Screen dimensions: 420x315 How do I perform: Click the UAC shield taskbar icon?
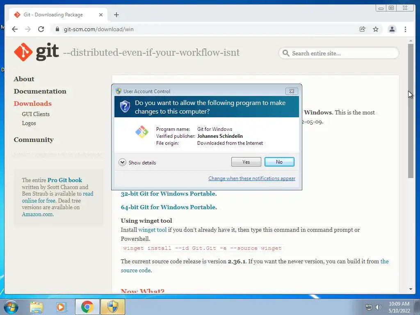click(113, 307)
